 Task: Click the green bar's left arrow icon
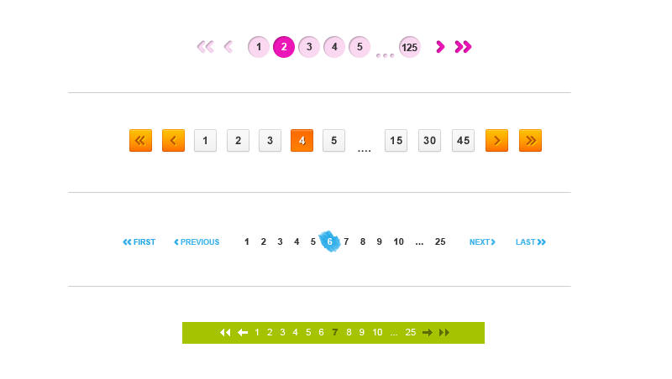coord(243,332)
